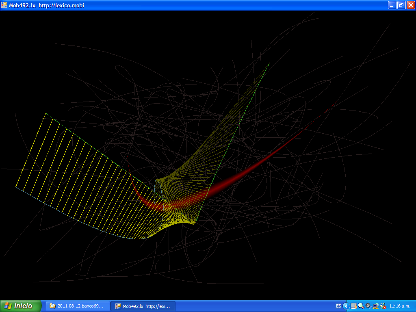
Task: Click the speaker volume tray icon
Action: tap(368, 306)
